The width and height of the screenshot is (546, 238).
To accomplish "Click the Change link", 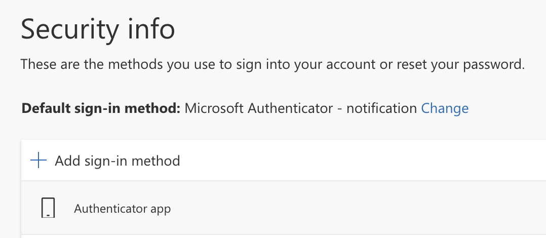I will click(445, 108).
